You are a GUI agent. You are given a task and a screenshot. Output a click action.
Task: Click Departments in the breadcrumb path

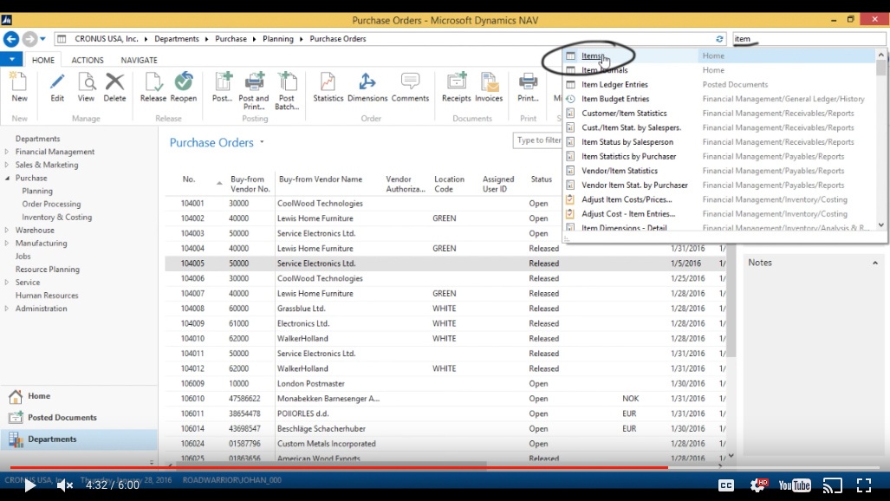point(177,39)
